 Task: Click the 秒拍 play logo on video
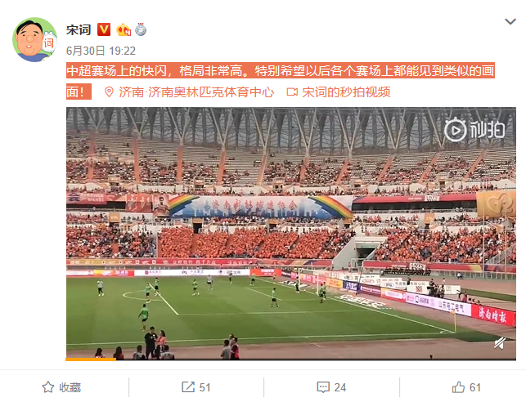474,129
